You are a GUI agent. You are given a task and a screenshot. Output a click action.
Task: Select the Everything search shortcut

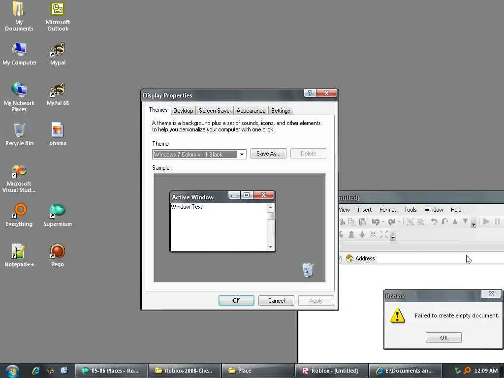(x=19, y=216)
